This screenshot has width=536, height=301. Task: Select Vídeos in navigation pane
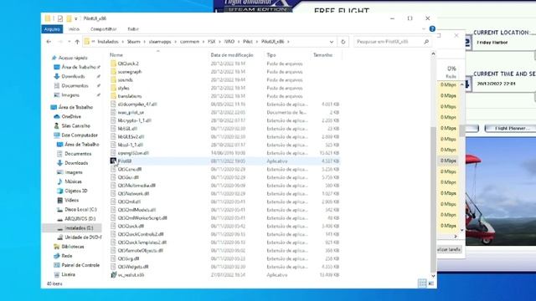tap(71, 200)
